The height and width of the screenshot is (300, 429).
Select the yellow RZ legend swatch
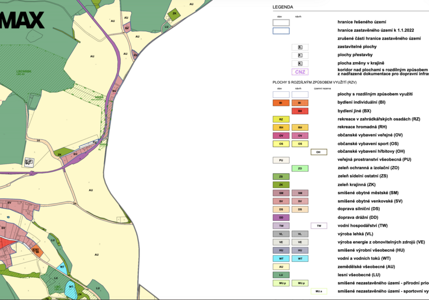tap(281, 120)
